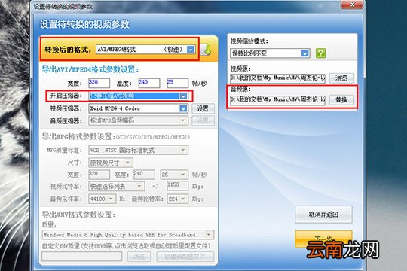The height and width of the screenshot is (271, 407).
Task: Click the 下一步 button
Action: pos(323,238)
